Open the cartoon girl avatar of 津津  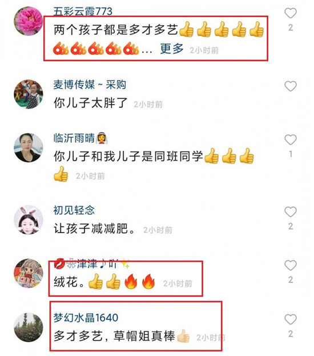click(29, 273)
